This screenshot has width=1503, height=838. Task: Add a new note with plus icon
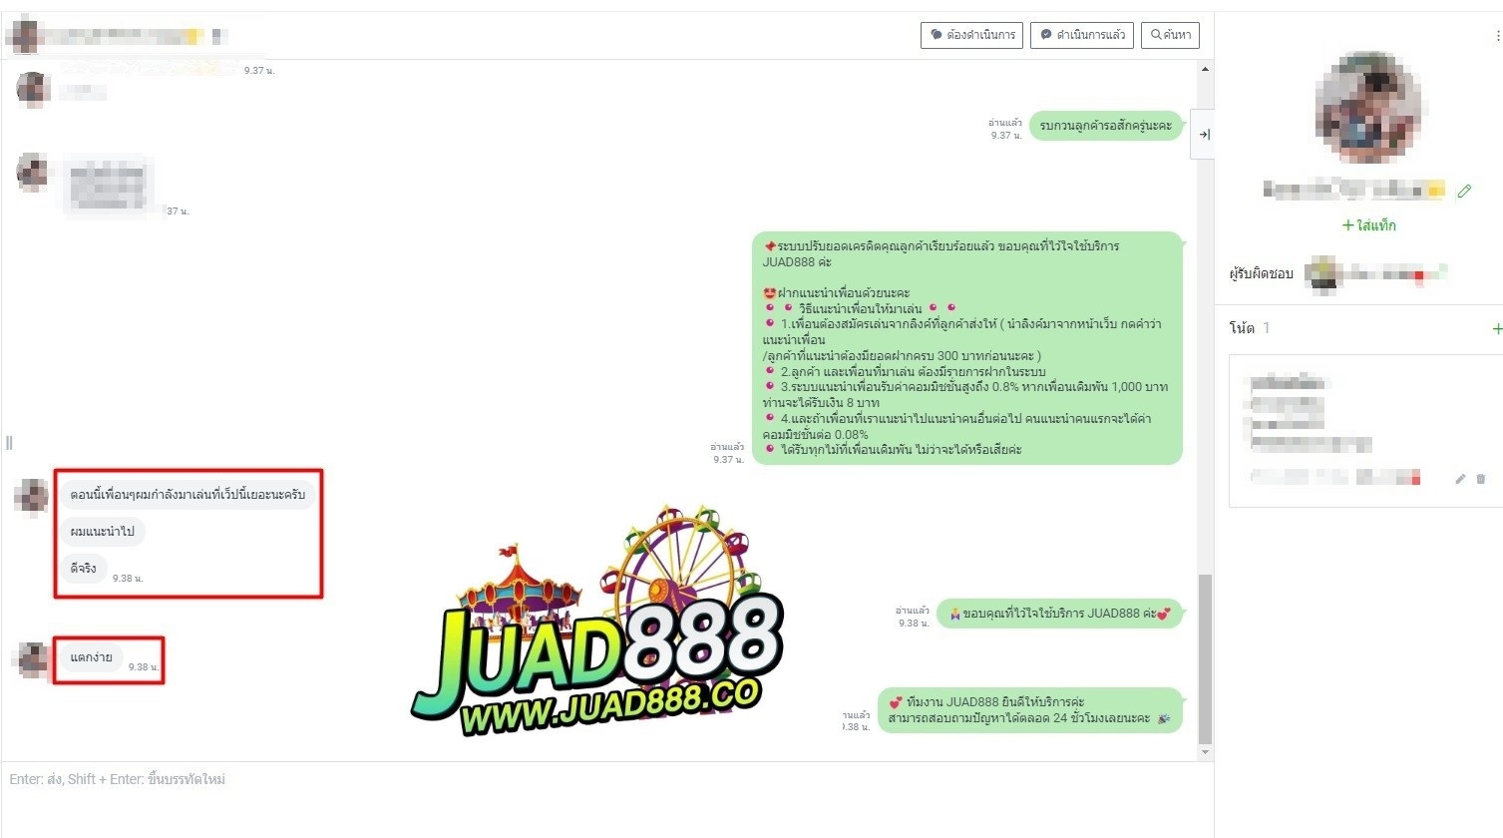point(1496,328)
